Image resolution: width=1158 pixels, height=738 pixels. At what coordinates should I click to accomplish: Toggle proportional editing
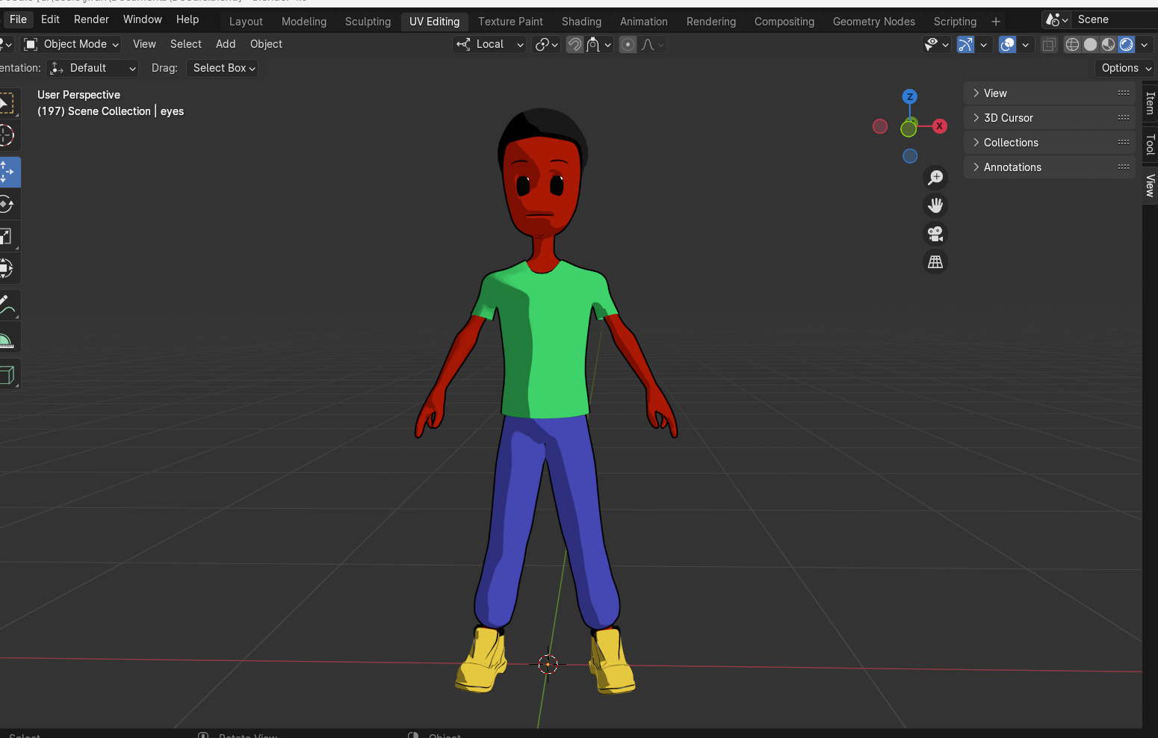pos(628,44)
